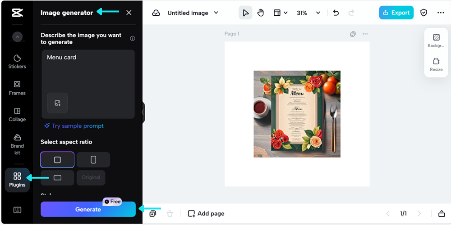Open the 31% zoom dropdown
Screen dimensions: 451x225
click(x=308, y=13)
